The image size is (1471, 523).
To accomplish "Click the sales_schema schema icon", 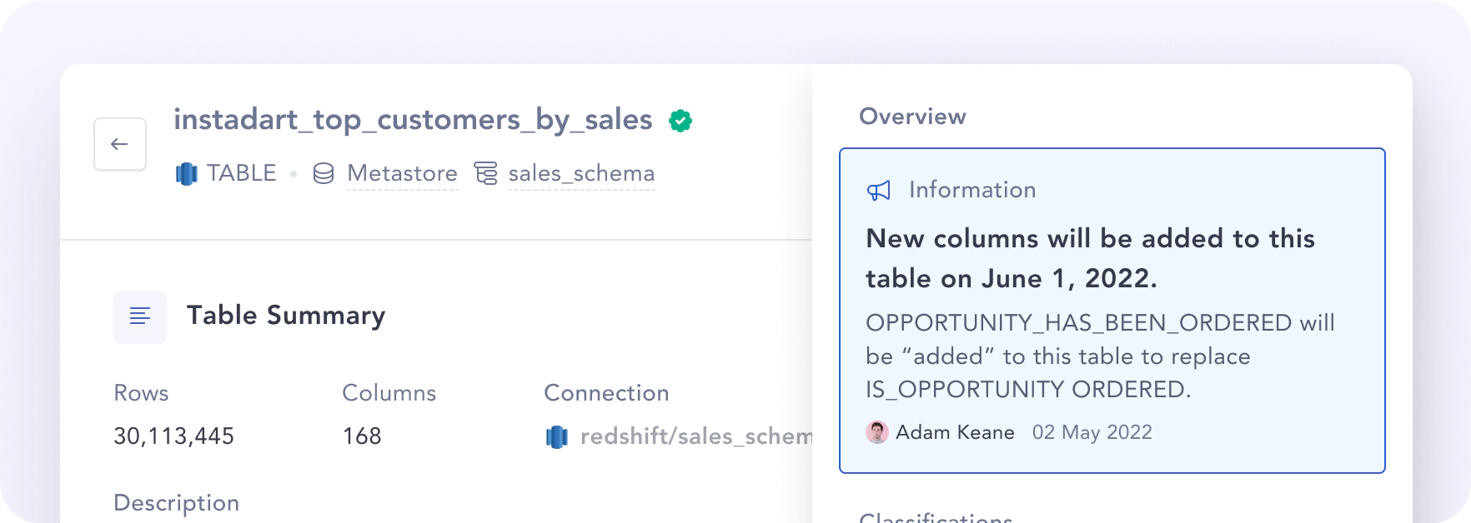I will pos(486,173).
